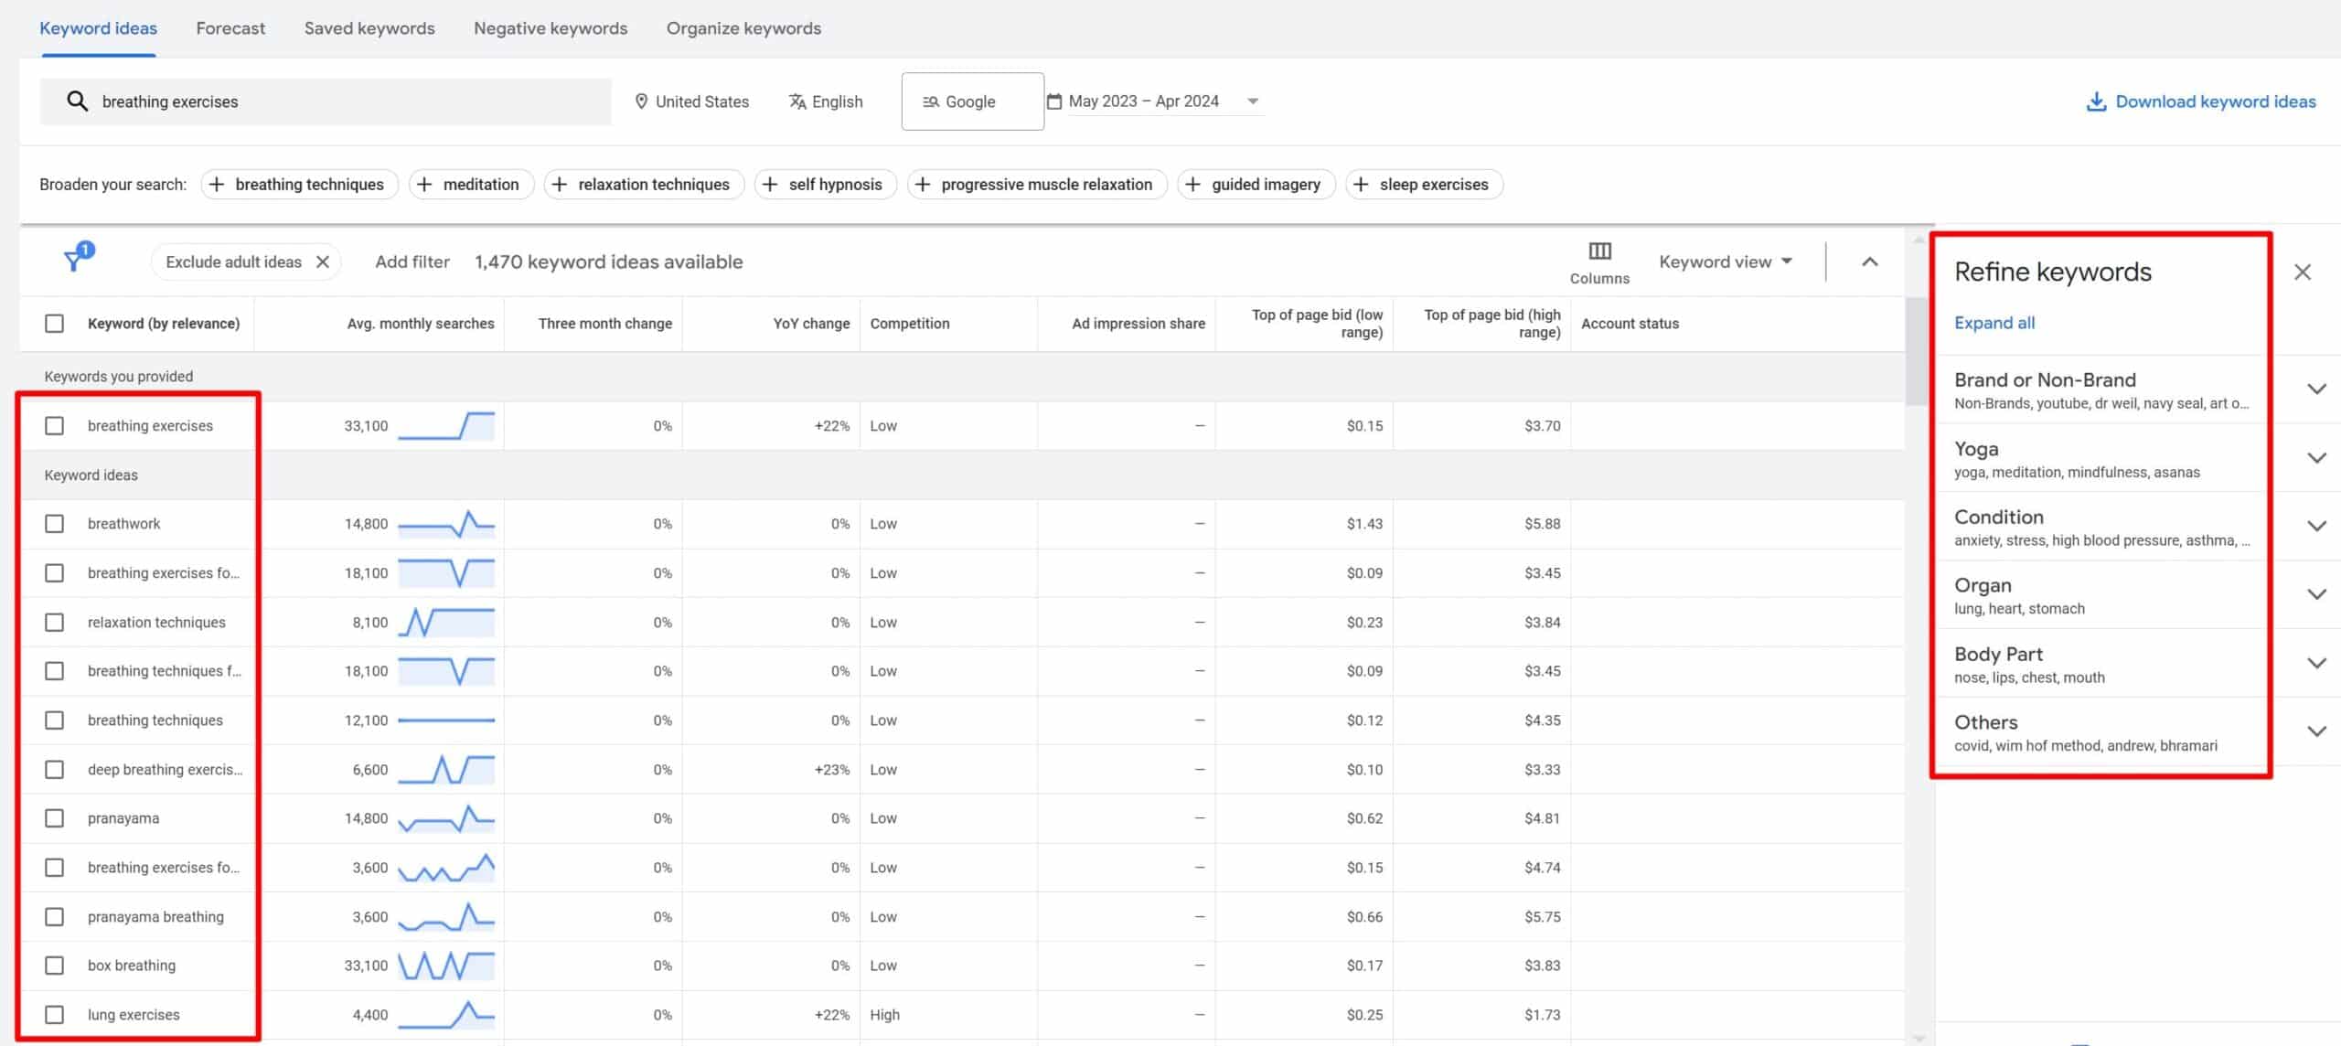Switch to the Forecast tab

click(230, 28)
